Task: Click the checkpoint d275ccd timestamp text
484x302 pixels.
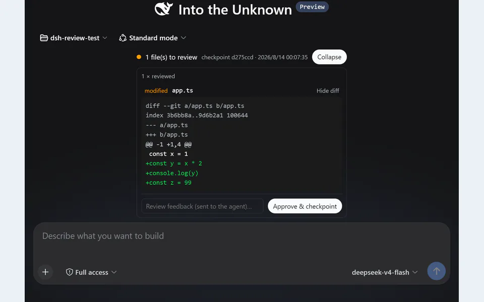Action: tap(254, 57)
